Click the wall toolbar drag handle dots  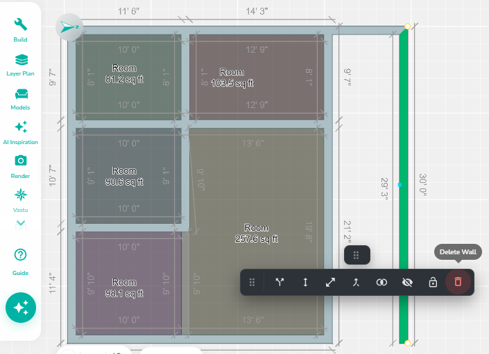[x=252, y=282]
